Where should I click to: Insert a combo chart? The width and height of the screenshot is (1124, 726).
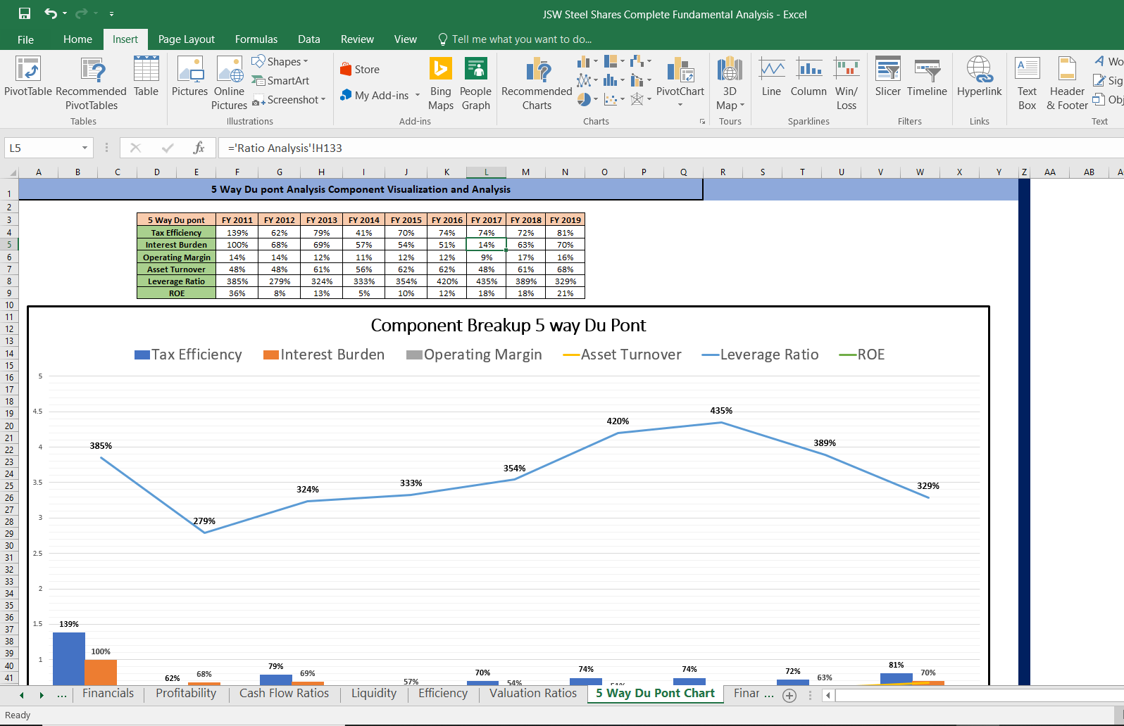pos(638,80)
